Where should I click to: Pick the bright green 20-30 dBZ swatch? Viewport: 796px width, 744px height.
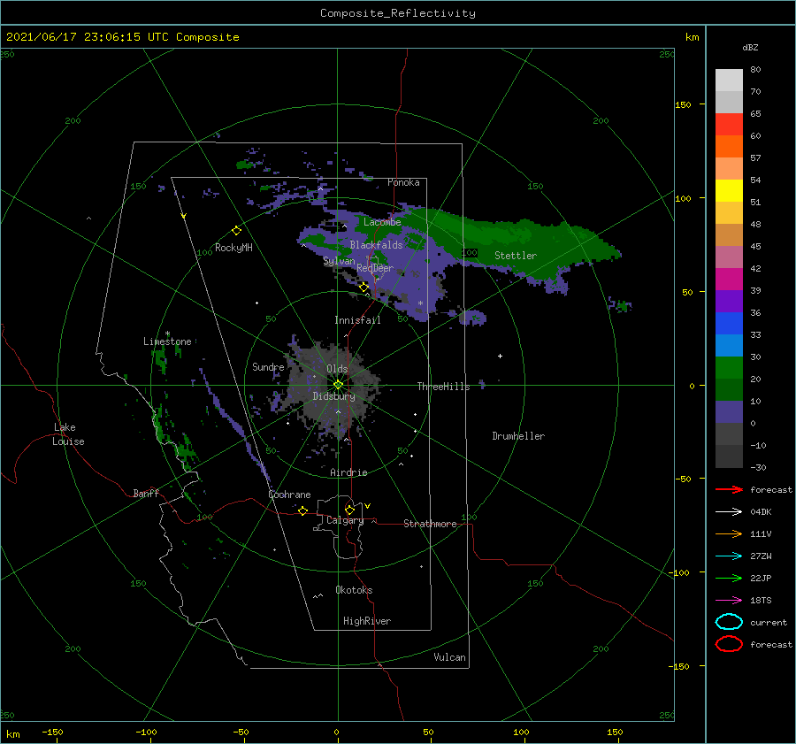click(729, 368)
